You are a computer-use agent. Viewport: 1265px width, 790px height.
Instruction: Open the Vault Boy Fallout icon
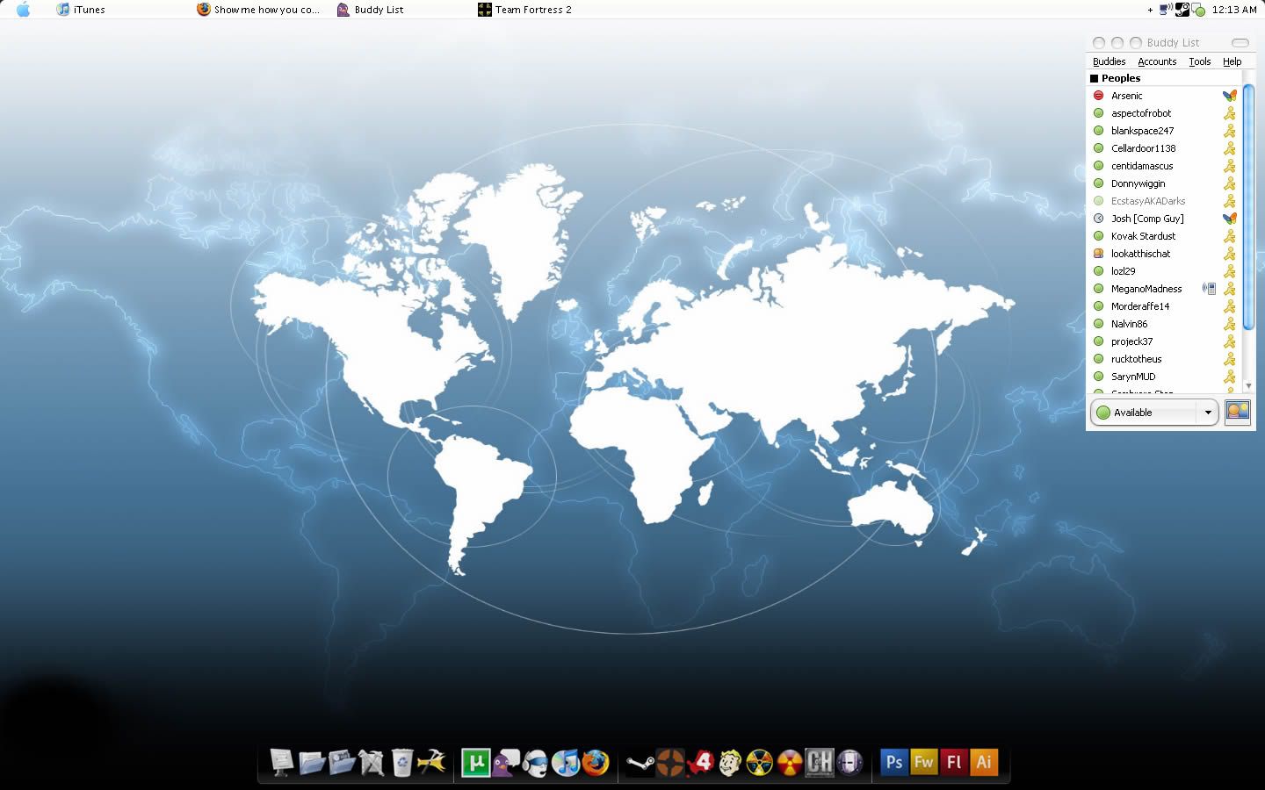click(730, 762)
